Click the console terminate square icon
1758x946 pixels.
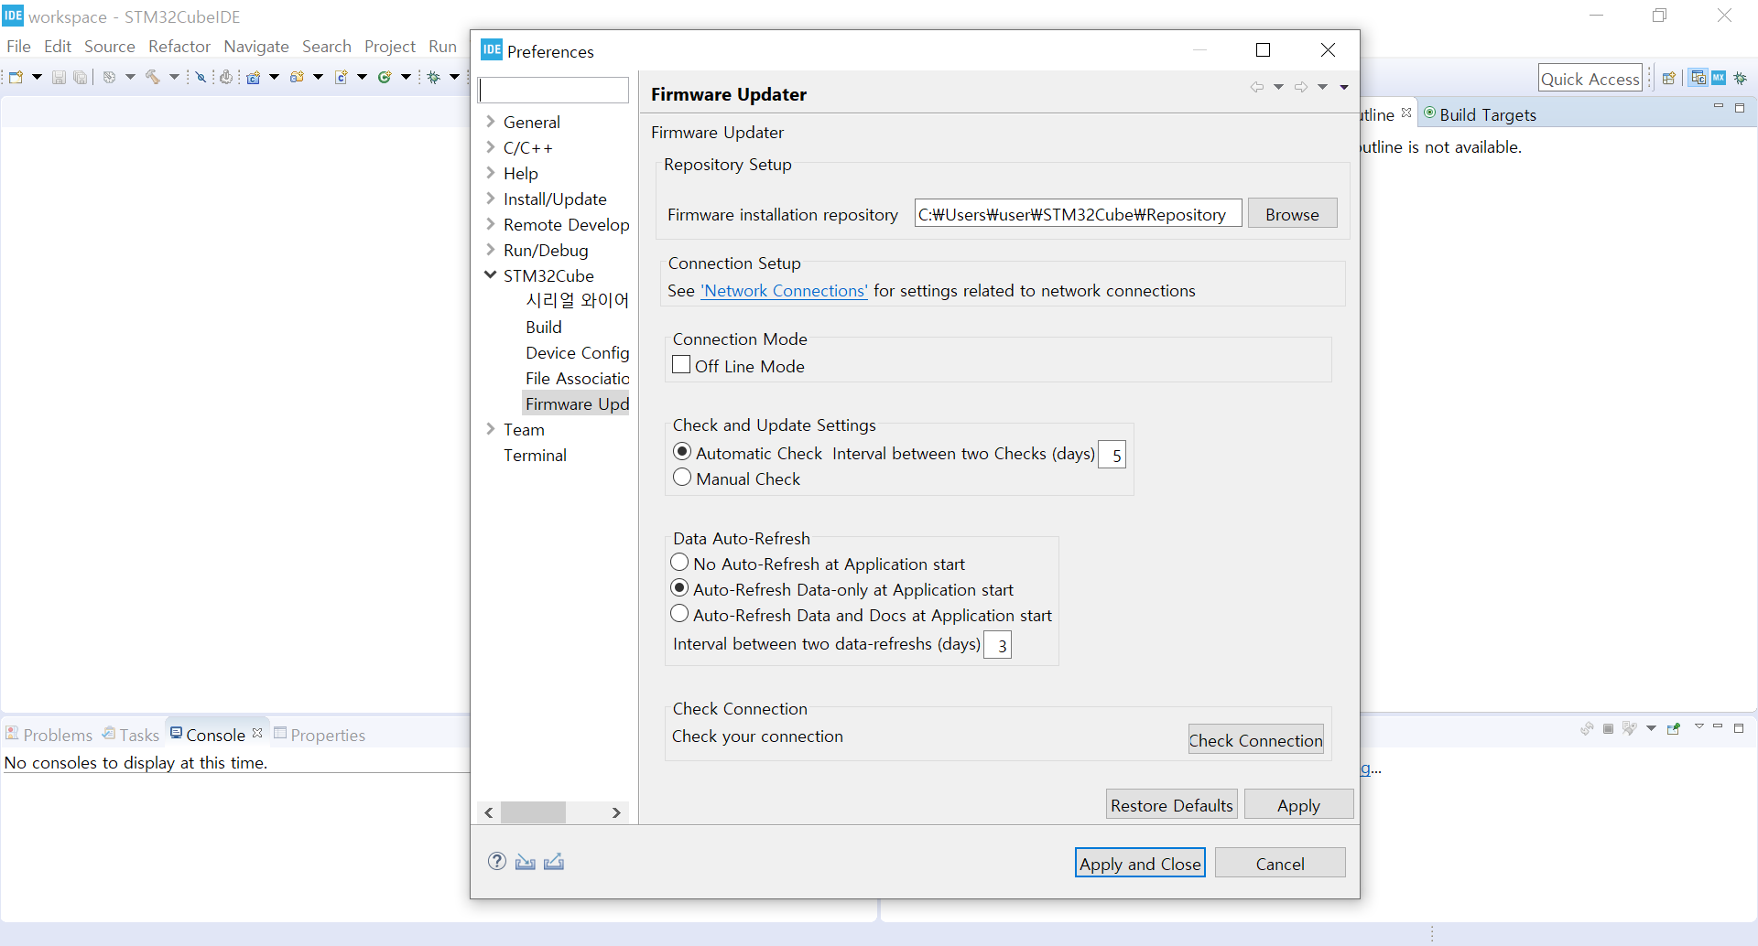coord(1608,728)
